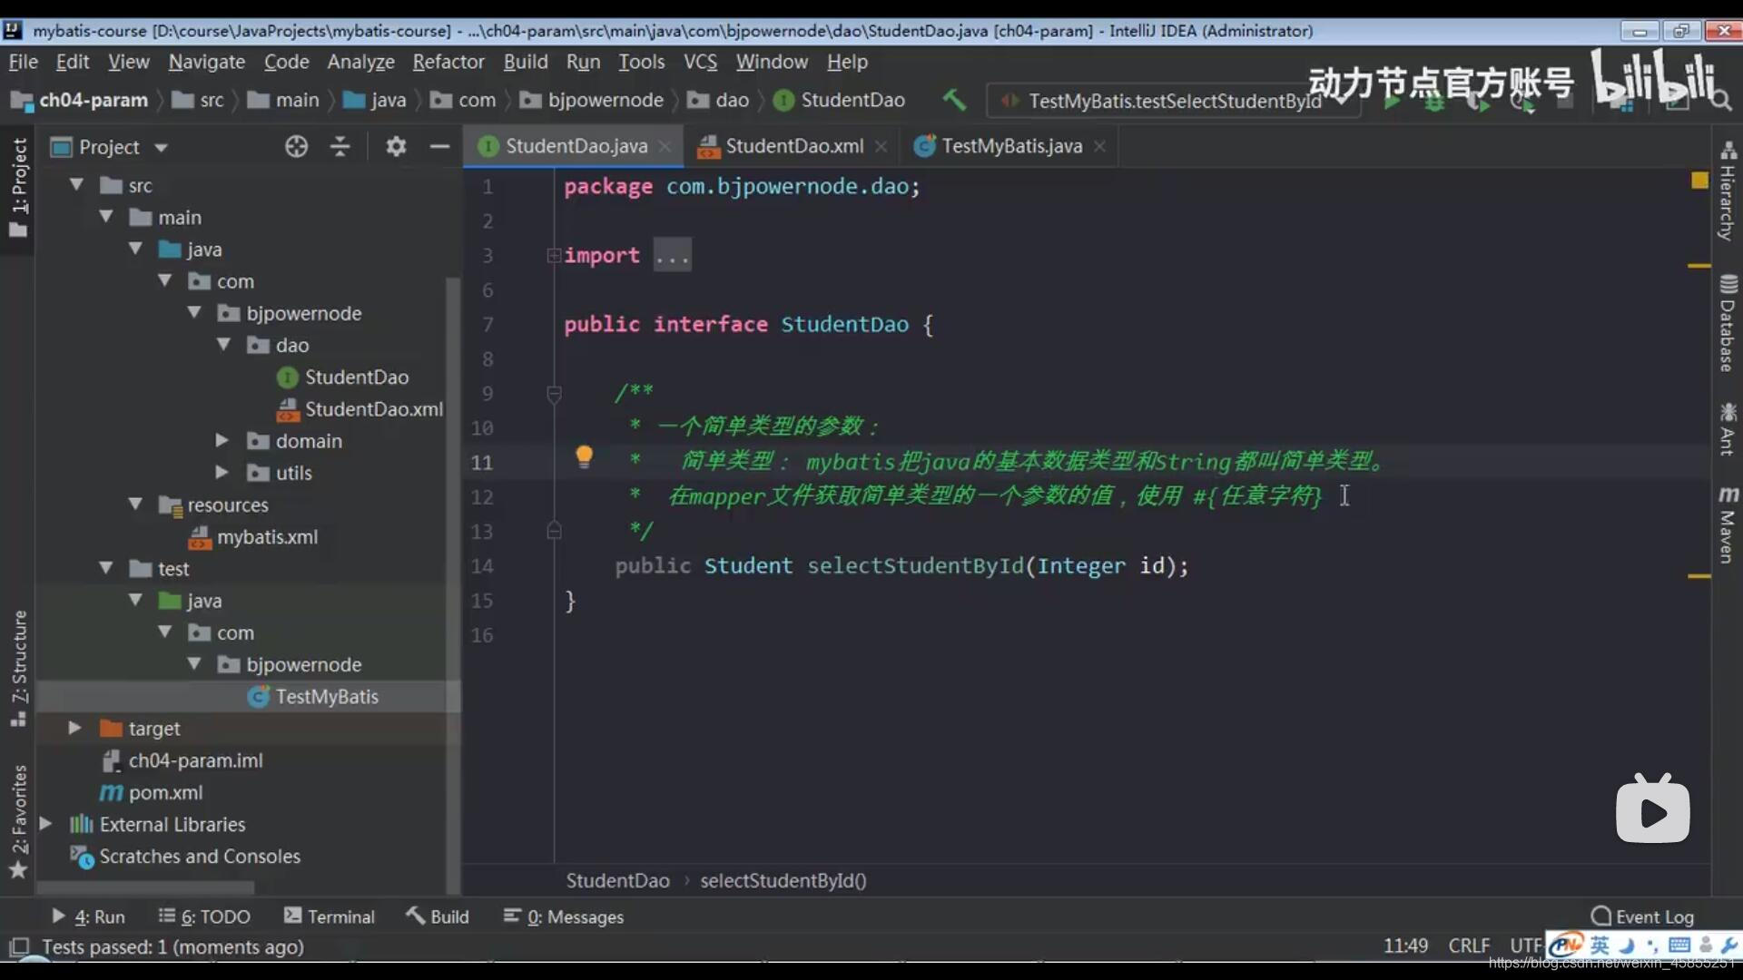Click the tool windows quick access icon
Image resolution: width=1743 pixels, height=980 pixels.
tap(18, 947)
